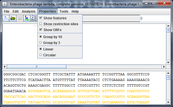Click the sequence pane vertical scrollbar thumb
The image size is (173, 107).
coord(168,78)
